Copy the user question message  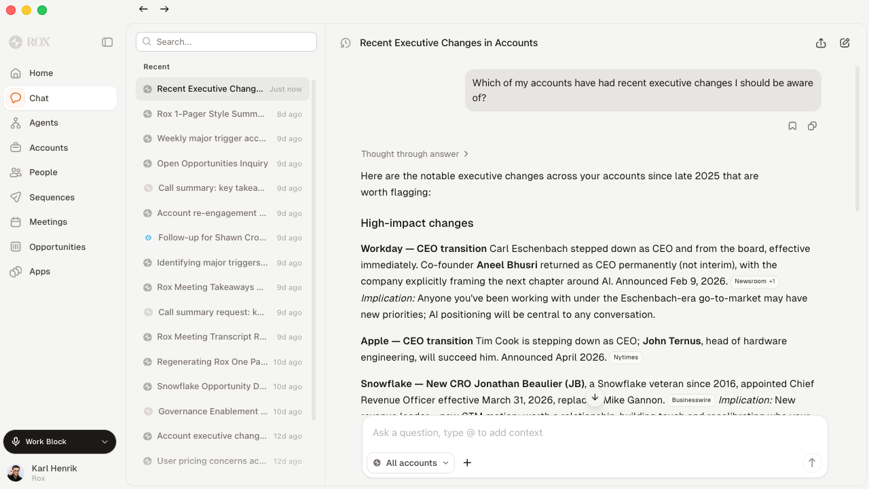coord(812,126)
